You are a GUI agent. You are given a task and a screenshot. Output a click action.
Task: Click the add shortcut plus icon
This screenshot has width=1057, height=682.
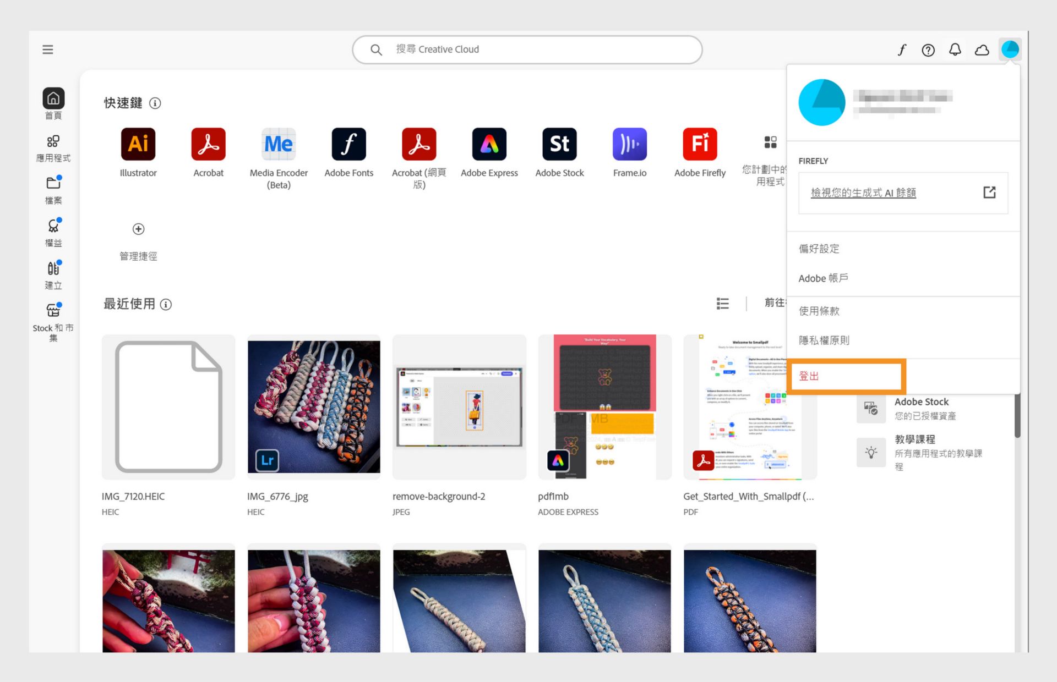pos(138,229)
